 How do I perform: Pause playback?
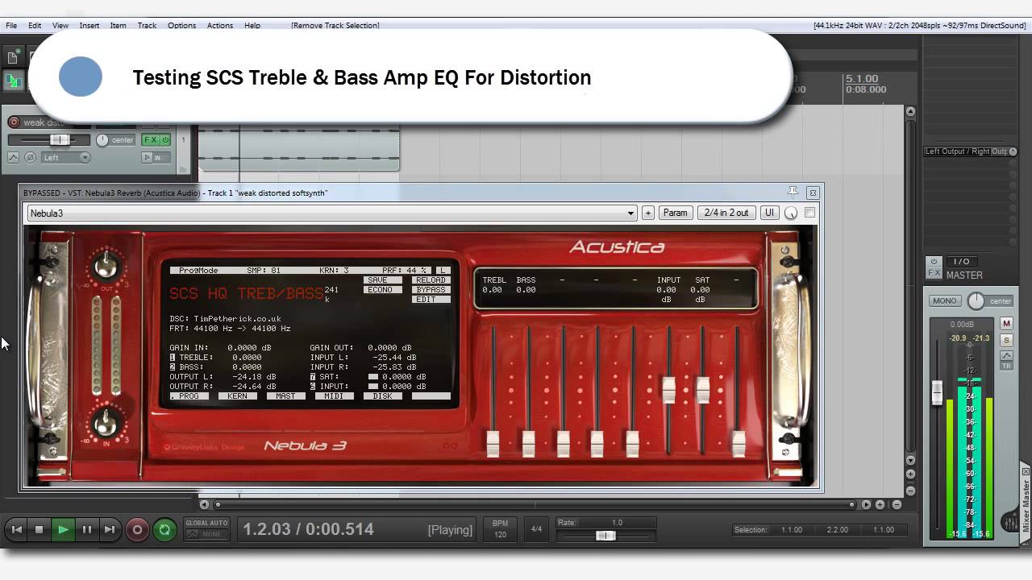point(86,529)
